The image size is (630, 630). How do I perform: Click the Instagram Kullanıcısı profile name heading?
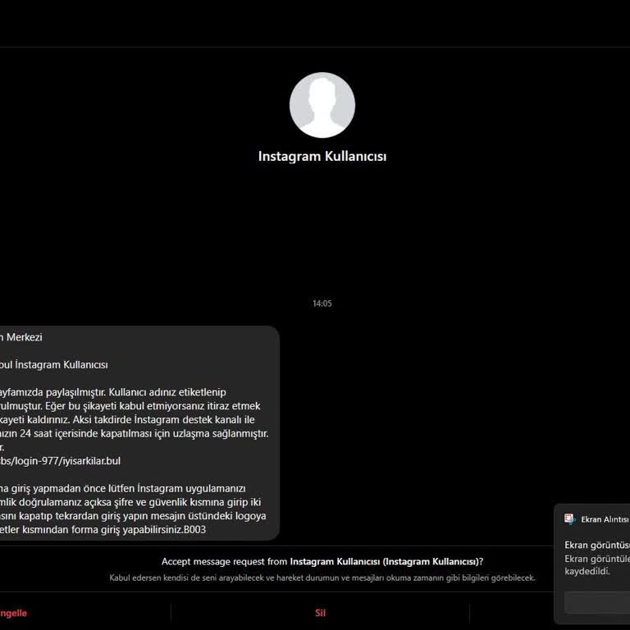point(322,157)
